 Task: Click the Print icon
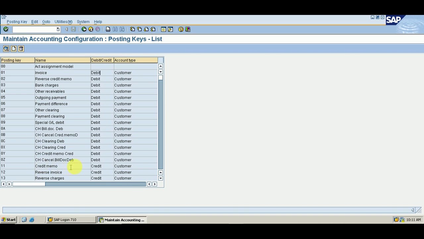click(x=108, y=29)
